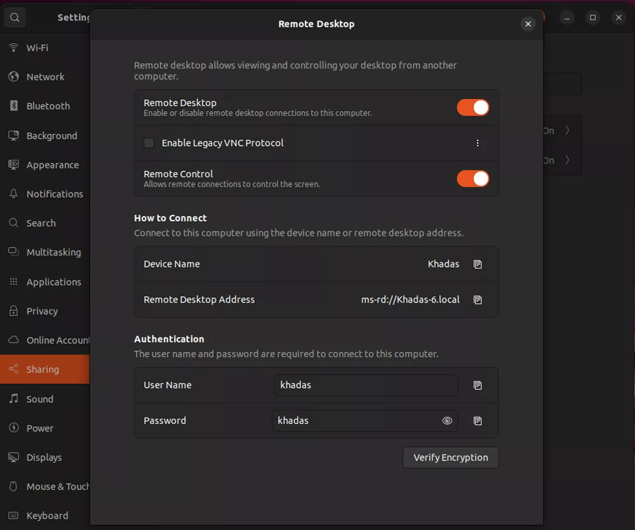Open Wi-Fi settings in the sidebar
Image resolution: width=635 pixels, height=530 pixels.
45,48
